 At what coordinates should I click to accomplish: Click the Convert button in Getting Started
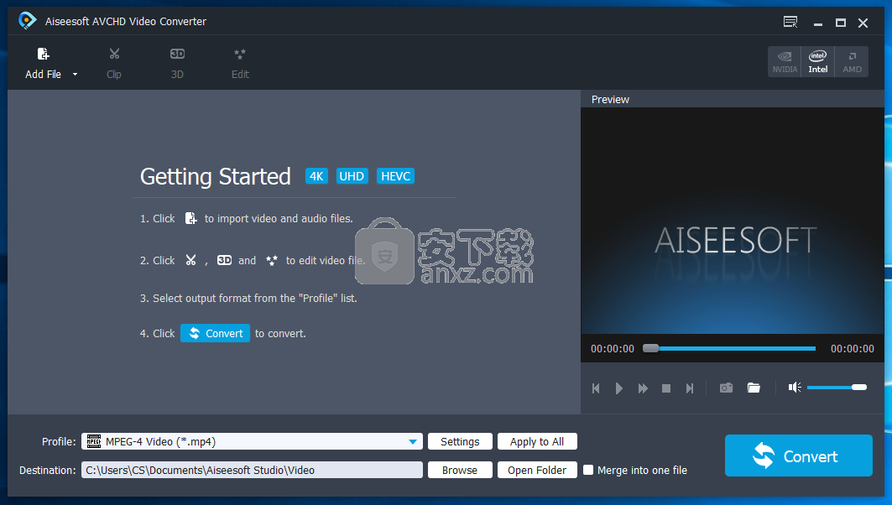click(215, 333)
